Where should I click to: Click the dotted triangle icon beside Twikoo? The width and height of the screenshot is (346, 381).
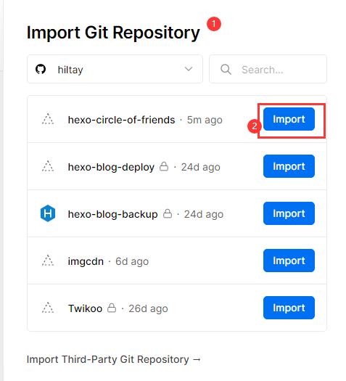tap(48, 308)
